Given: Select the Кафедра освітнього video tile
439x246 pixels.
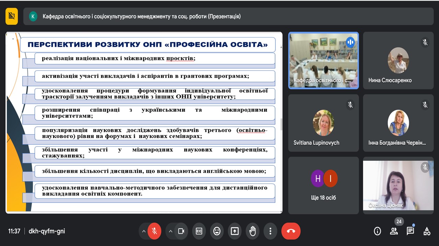Looking at the screenshot, I should [x=323, y=60].
